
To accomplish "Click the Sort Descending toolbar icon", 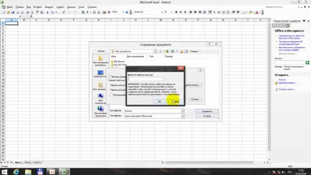I will pyautogui.click(x=99, y=12).
